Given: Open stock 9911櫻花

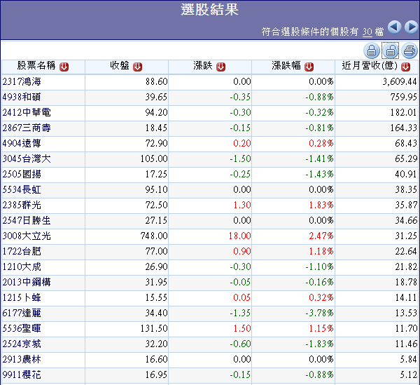Looking at the screenshot, I should click(x=22, y=374).
